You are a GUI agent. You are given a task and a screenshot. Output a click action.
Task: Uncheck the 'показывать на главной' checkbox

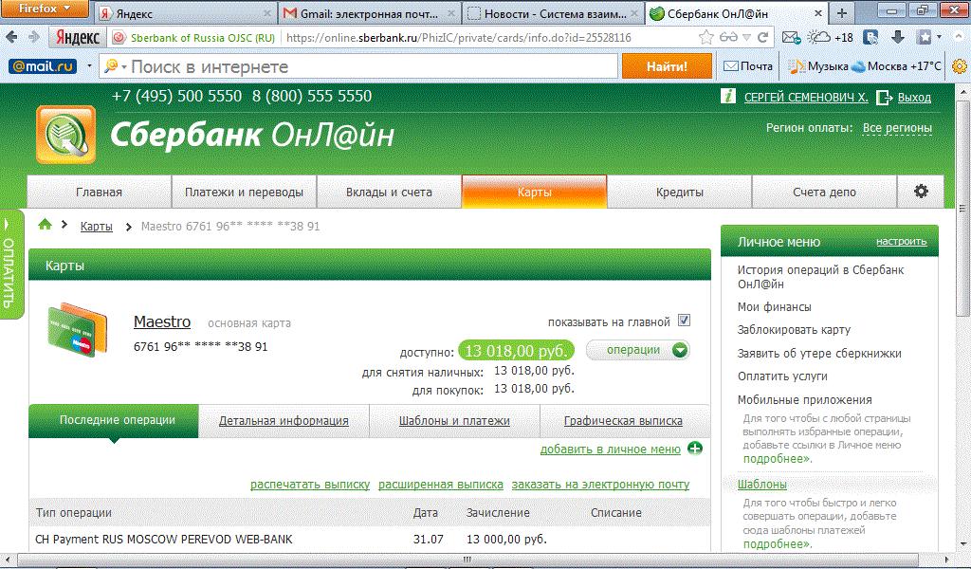tap(684, 321)
